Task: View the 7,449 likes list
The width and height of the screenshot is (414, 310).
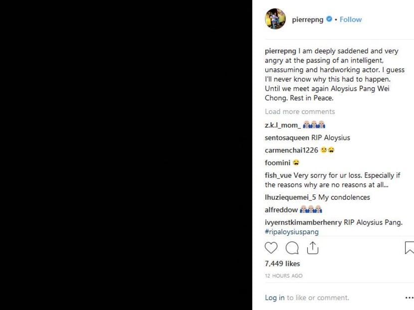Action: coord(282,264)
